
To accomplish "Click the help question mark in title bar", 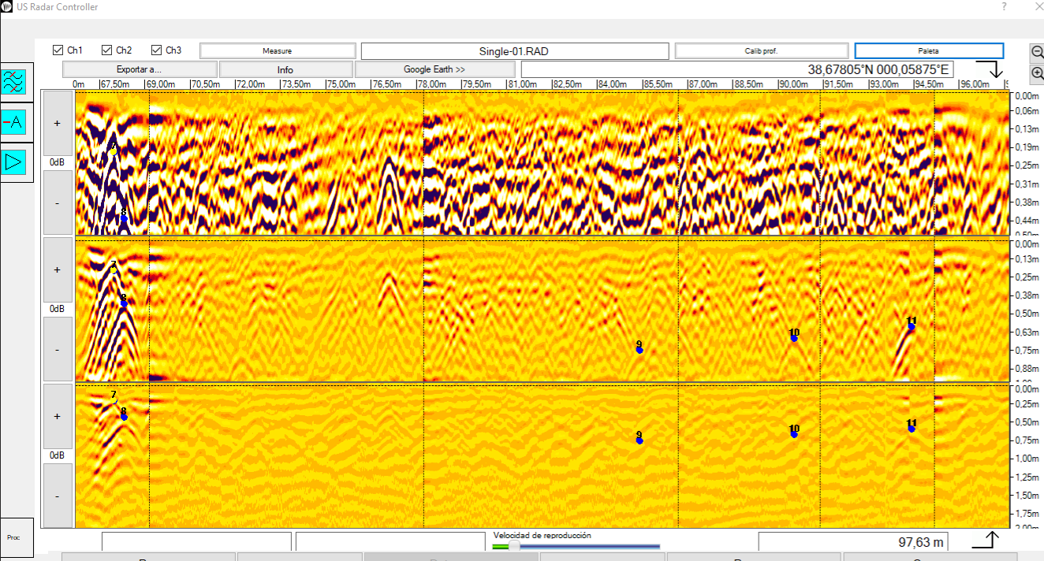I will click(x=1004, y=6).
